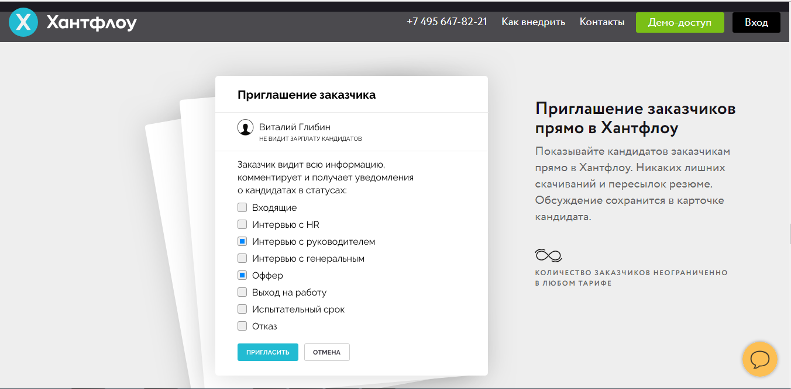Open the Как внедрить menu item

(x=533, y=22)
